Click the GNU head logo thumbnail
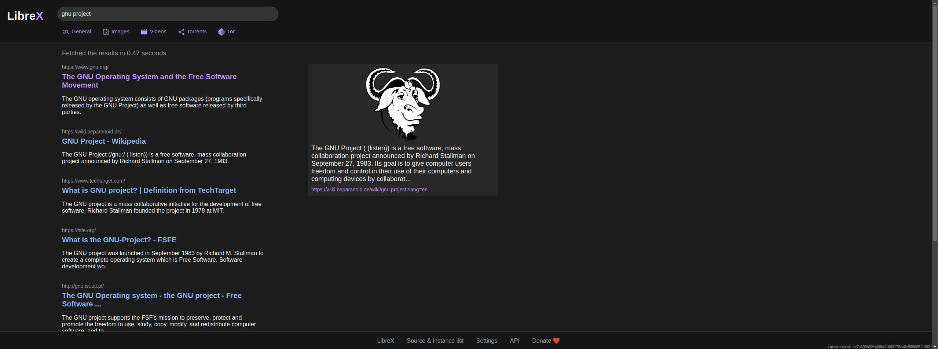Screen dimensions: 938x349 [403, 104]
